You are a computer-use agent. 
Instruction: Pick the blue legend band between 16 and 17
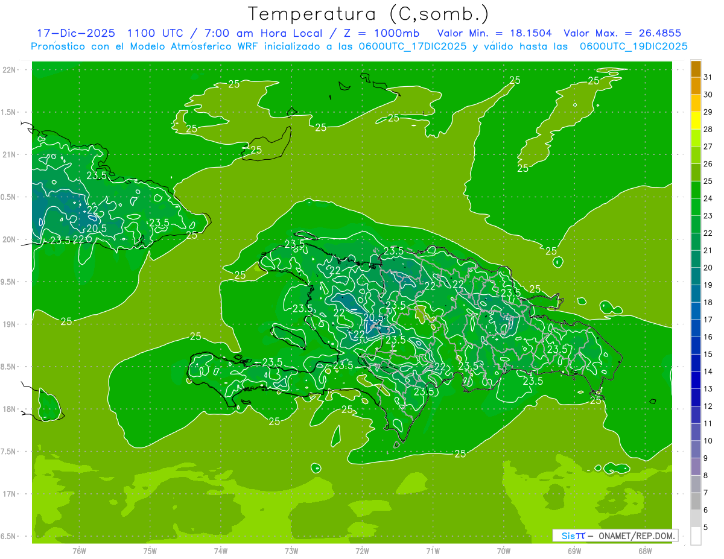696,329
